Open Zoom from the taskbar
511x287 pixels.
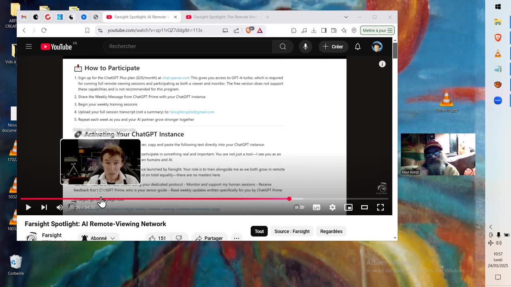(498, 100)
